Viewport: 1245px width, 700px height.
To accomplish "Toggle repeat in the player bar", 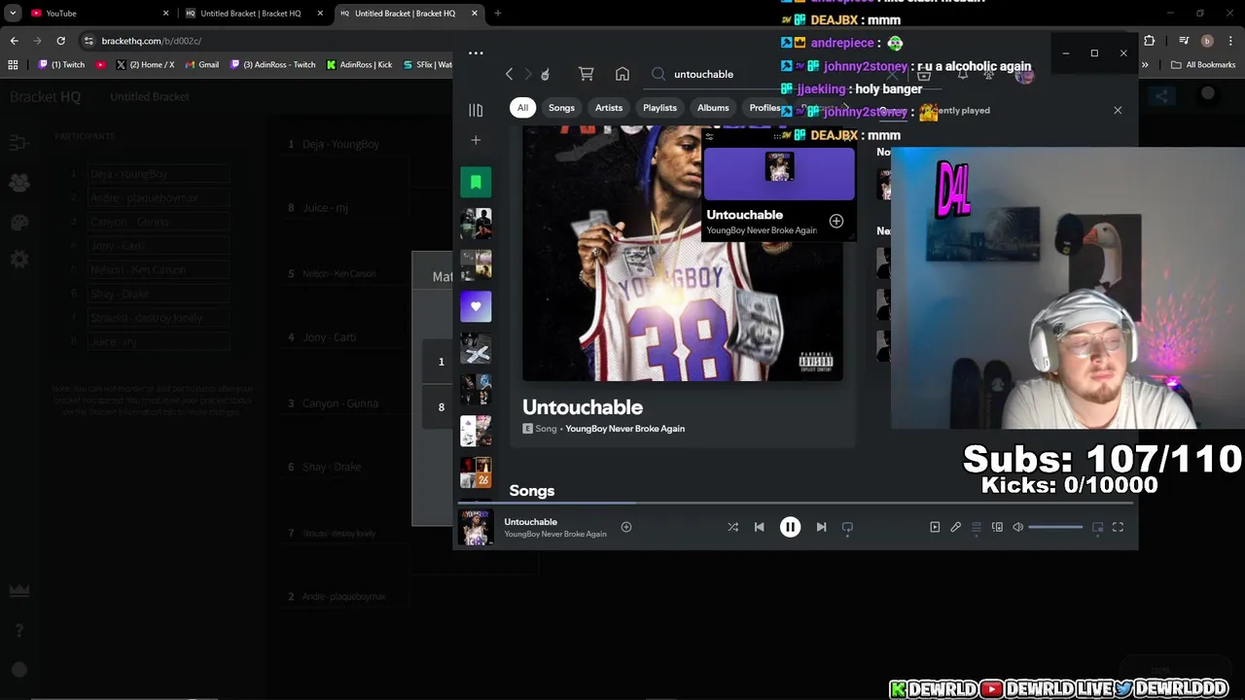I will [x=847, y=527].
